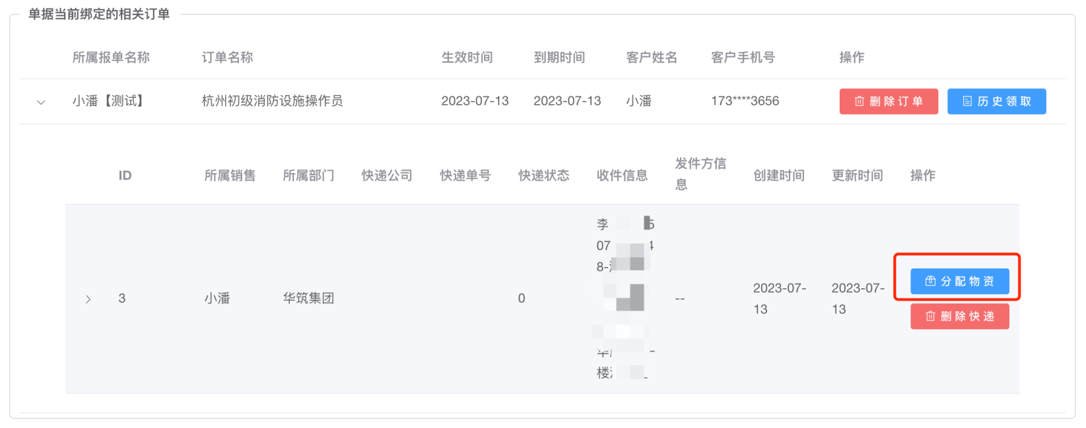
Task: Select the 快递单号 column header
Action: click(465, 175)
